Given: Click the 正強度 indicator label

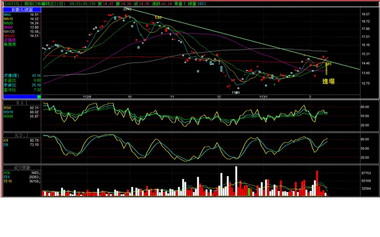Looking at the screenshot, I should coord(10,40).
